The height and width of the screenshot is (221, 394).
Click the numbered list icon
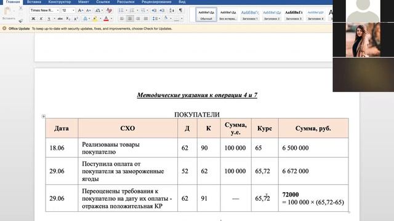pos(132,10)
